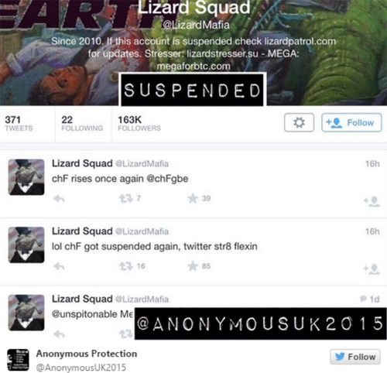
Task: Reply to the 'twitter str8 flexin' tweet
Action: [59, 266]
